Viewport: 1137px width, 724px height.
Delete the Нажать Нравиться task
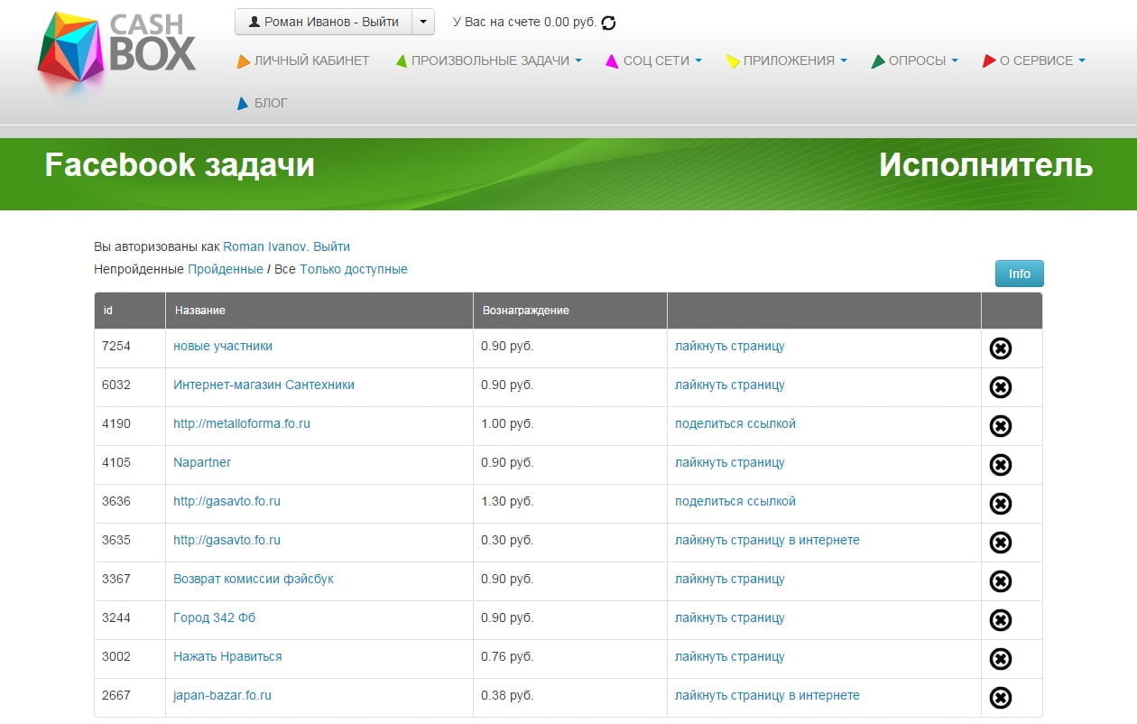click(x=1001, y=659)
